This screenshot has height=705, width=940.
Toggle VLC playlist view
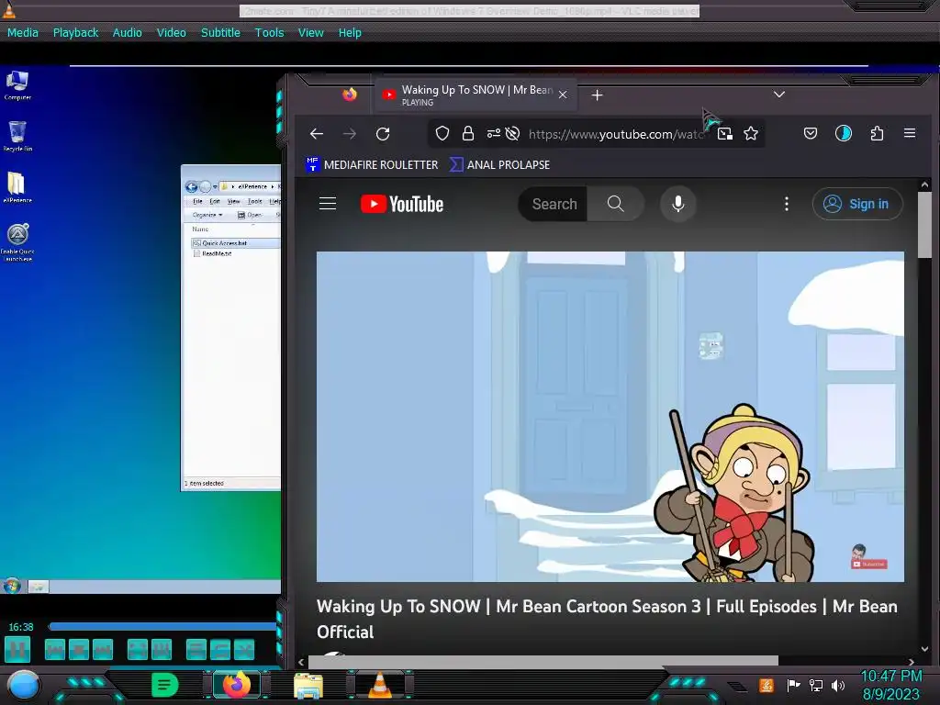coord(196,649)
